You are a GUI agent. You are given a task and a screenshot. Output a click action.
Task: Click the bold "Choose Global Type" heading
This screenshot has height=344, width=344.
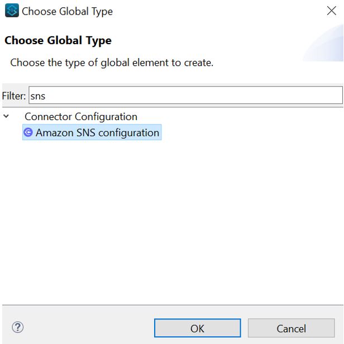pyautogui.click(x=58, y=41)
